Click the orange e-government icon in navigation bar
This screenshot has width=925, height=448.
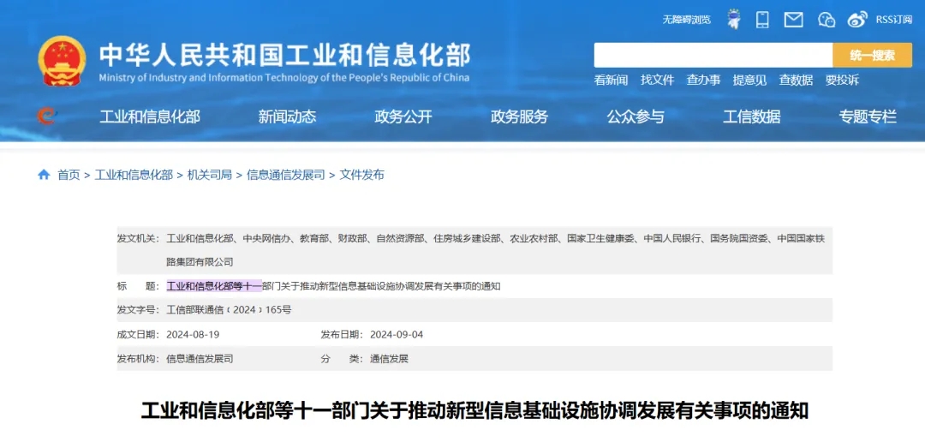click(46, 116)
